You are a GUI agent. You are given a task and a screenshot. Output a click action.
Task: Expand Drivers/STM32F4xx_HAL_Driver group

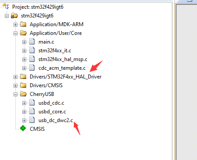15,77
